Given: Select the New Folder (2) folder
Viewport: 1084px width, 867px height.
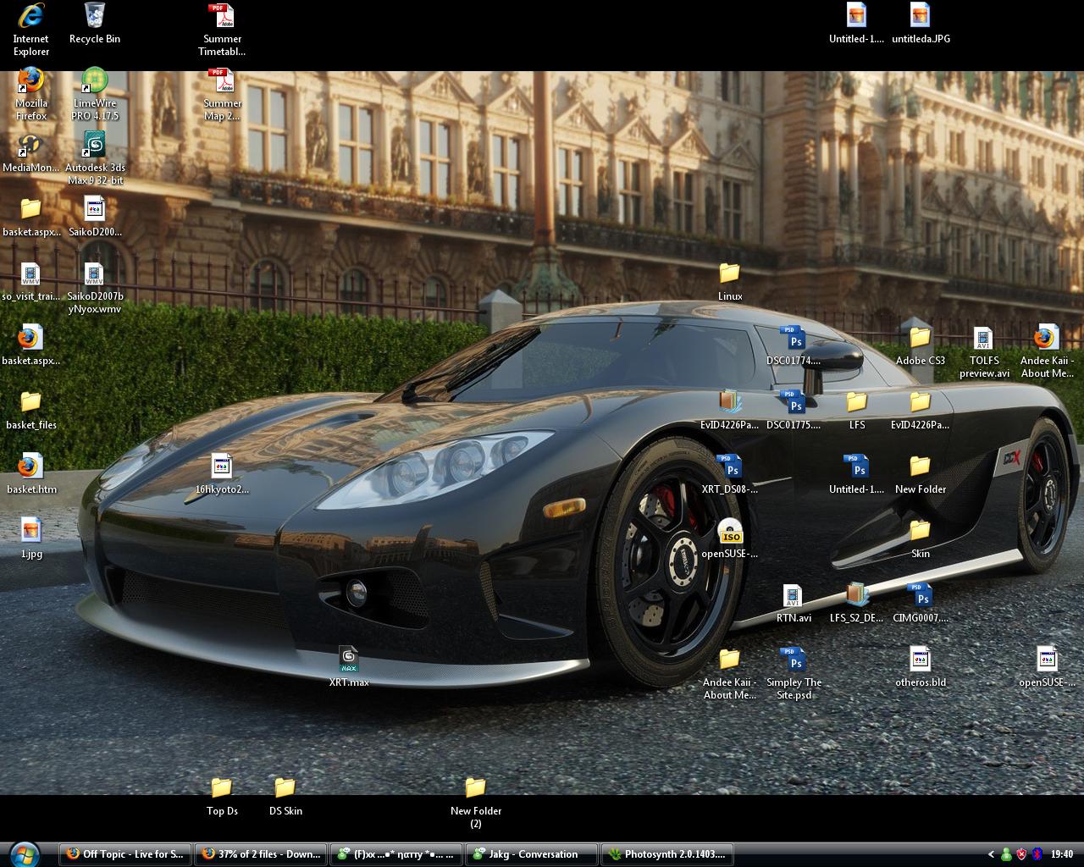Looking at the screenshot, I should coord(476,787).
